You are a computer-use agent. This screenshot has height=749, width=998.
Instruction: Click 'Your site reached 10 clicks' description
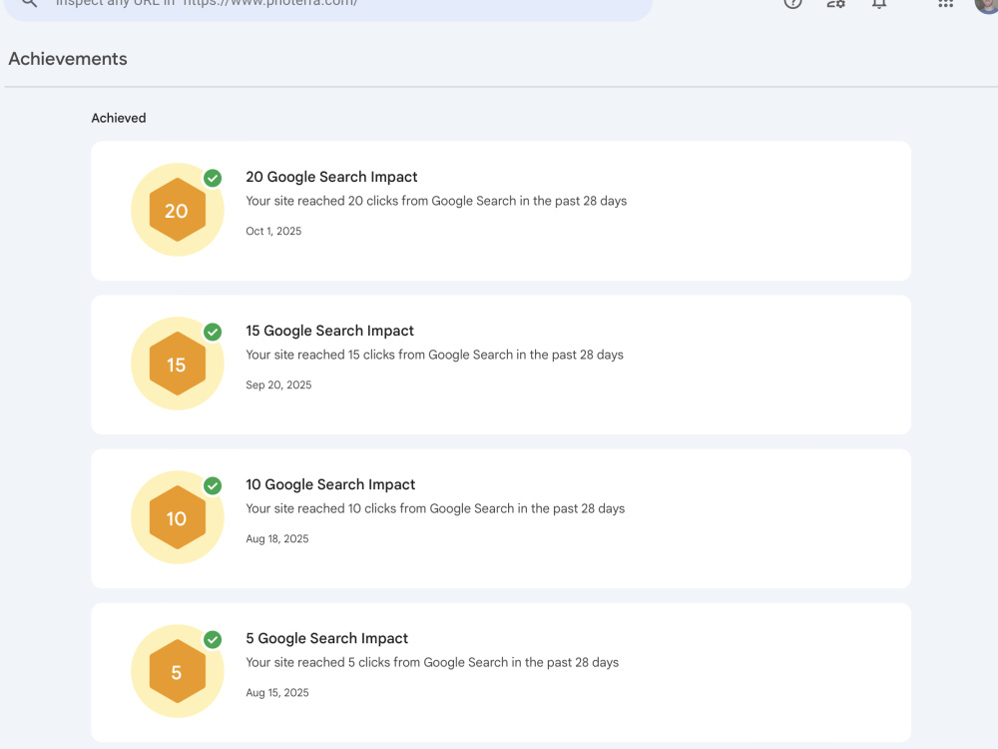tap(435, 509)
